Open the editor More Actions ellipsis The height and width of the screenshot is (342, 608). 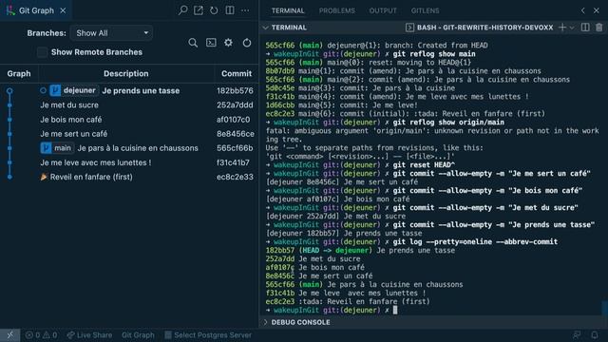[245, 10]
